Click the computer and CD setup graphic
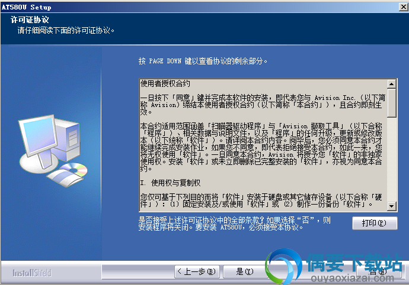409x285 pixels. [x=53, y=151]
